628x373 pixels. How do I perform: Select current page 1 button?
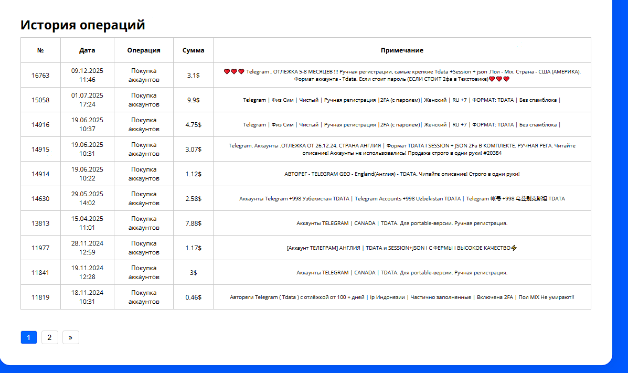coord(28,337)
